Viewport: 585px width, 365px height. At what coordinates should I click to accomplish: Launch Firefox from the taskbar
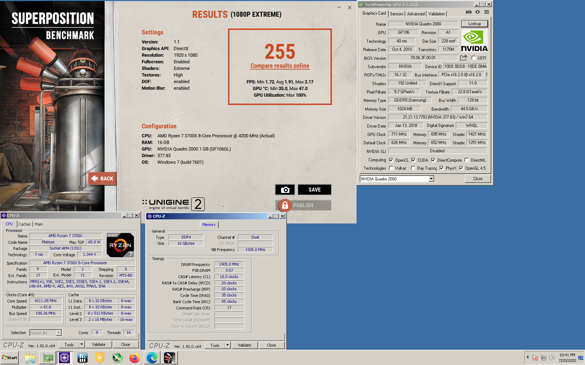[134, 358]
